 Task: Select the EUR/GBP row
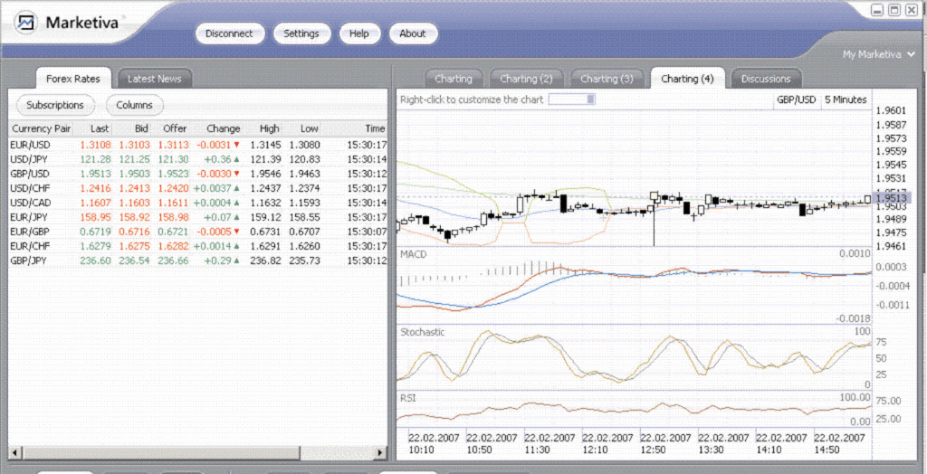click(x=198, y=232)
